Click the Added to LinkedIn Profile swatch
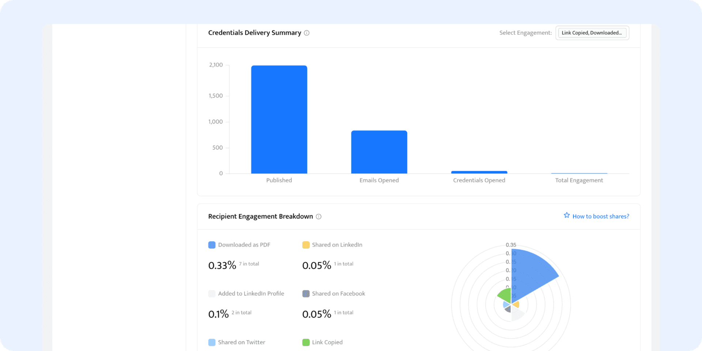Viewport: 702px width, 351px height. [x=212, y=294]
